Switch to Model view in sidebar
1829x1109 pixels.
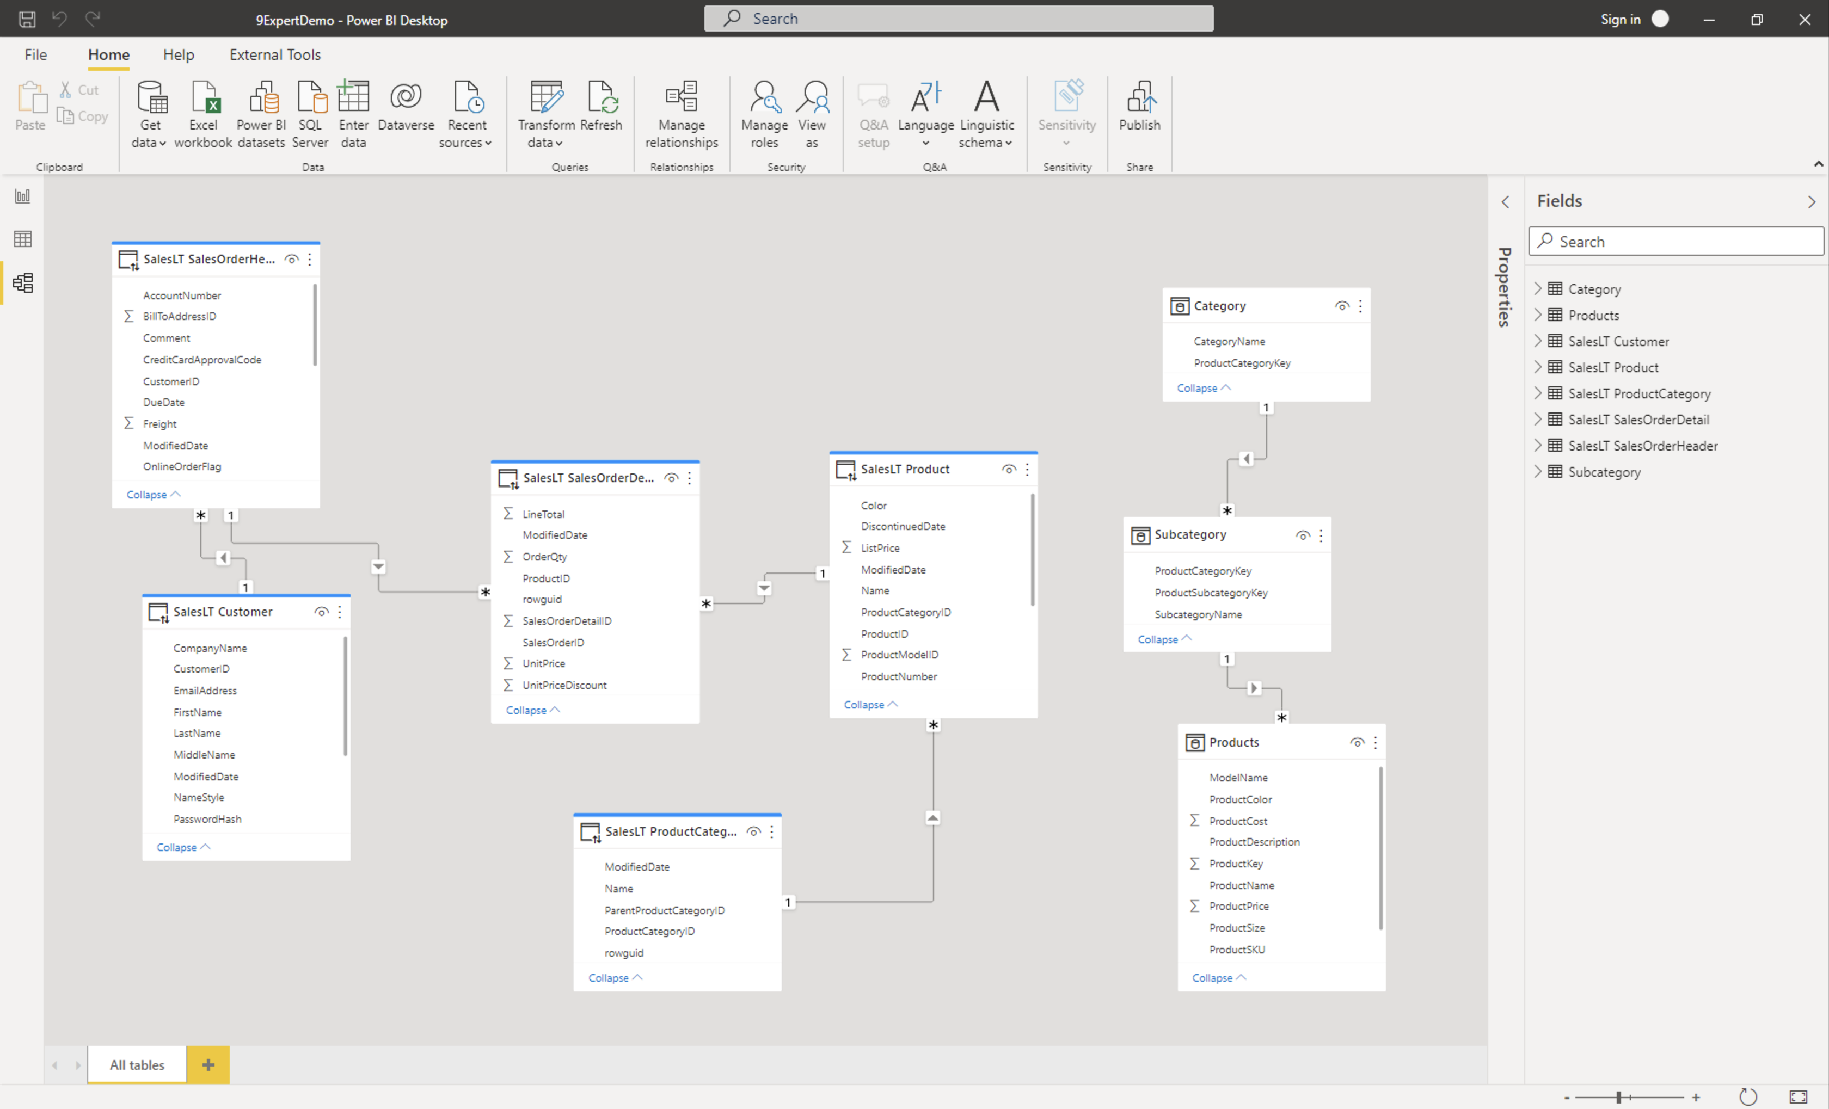point(23,282)
